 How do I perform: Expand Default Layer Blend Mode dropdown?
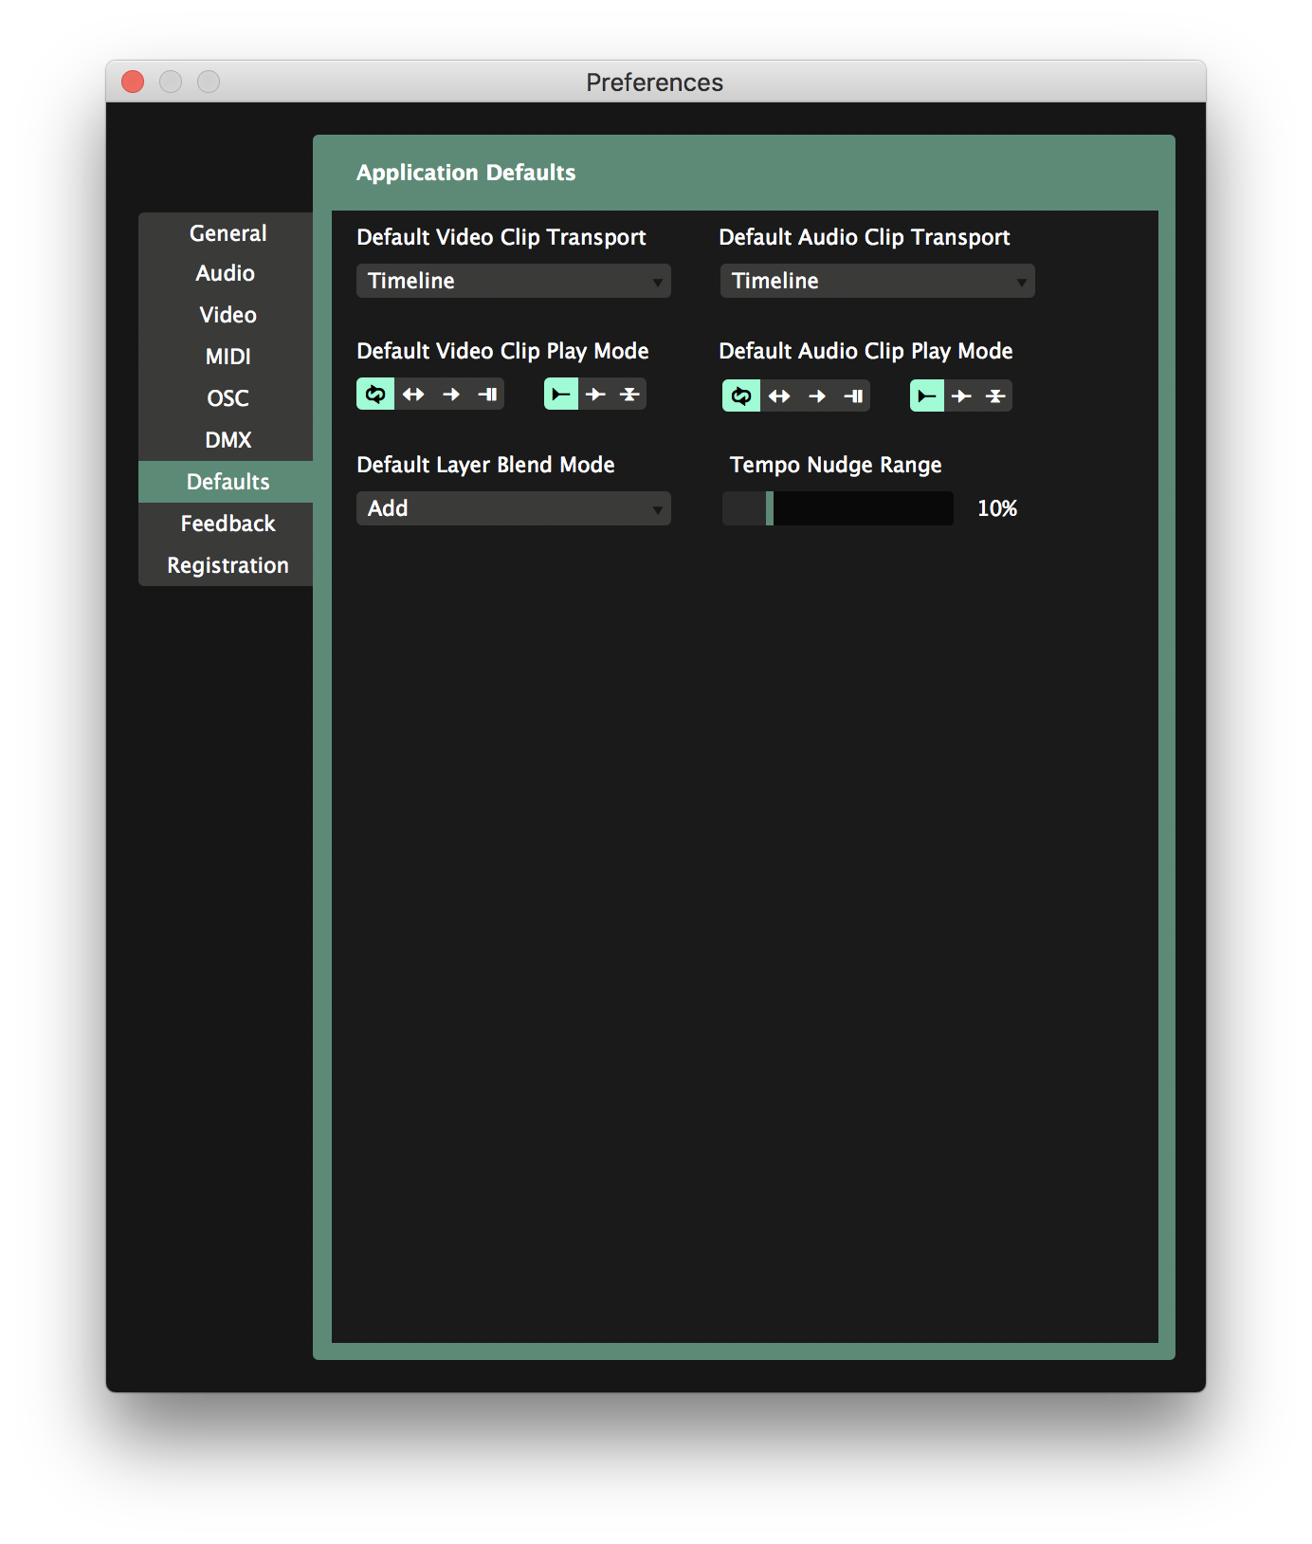(x=513, y=508)
